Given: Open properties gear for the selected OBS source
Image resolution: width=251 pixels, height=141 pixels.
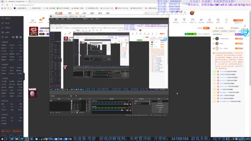Looking at the screenshot, I should click(x=77, y=112).
